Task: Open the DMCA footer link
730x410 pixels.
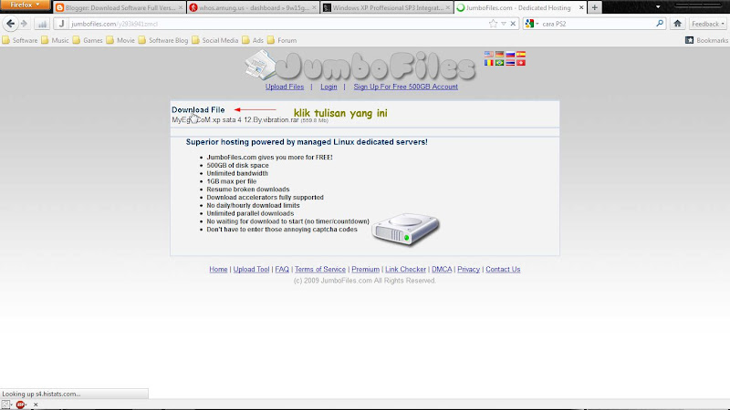Action: 442,269
